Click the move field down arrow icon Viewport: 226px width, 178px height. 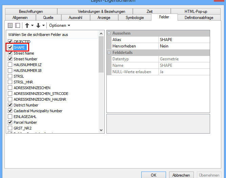(x=38, y=25)
